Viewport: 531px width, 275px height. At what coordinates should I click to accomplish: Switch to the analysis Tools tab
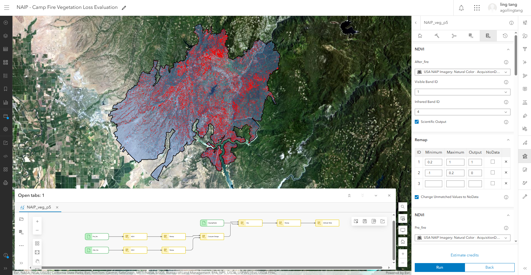tap(437, 36)
